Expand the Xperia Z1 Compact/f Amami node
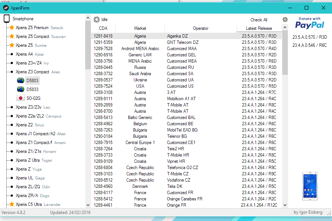 pos(12,143)
